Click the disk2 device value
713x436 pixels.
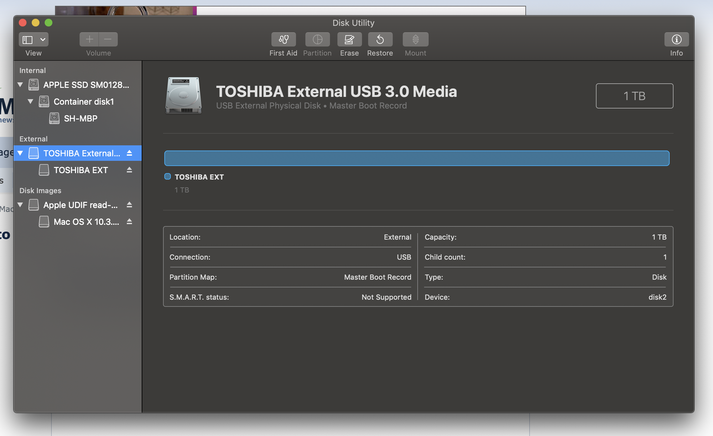(x=657, y=297)
